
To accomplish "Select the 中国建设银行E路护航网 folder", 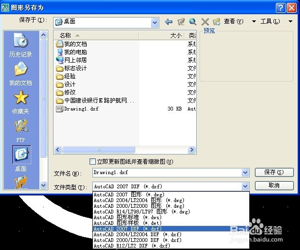I will pyautogui.click(x=100, y=101).
